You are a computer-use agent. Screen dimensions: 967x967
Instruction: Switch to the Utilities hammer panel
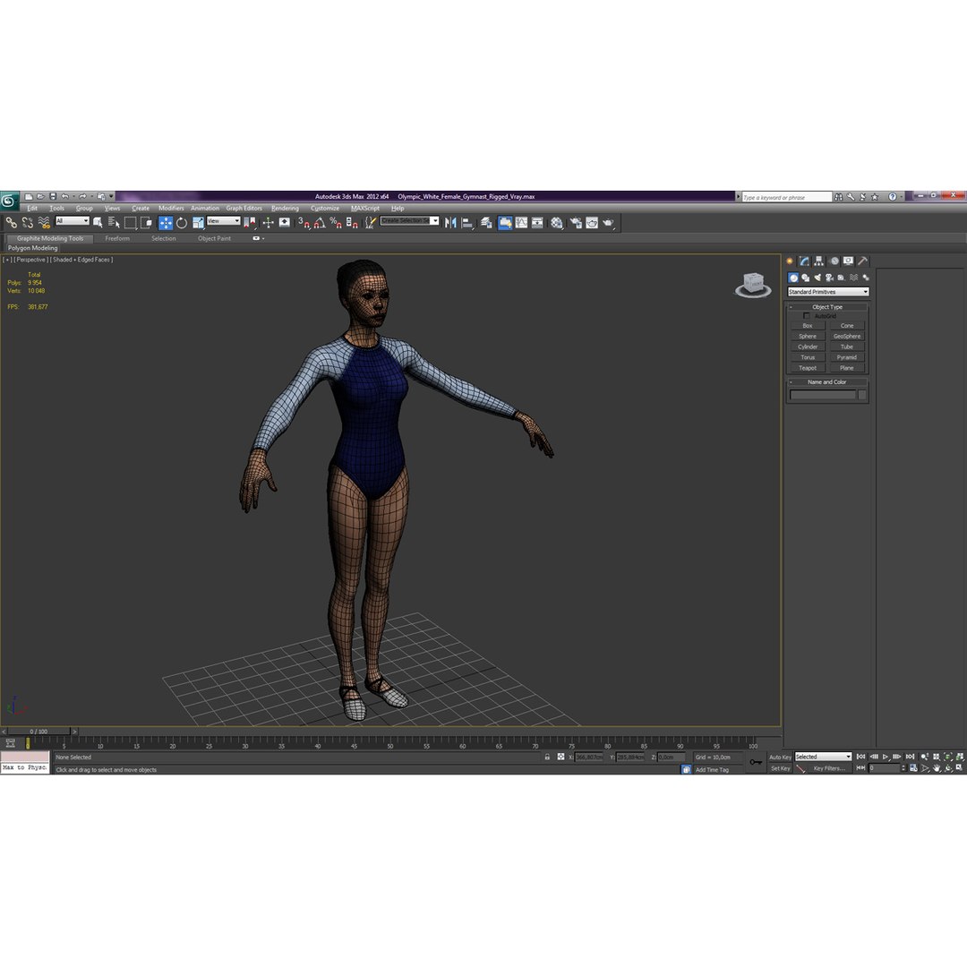coord(863,261)
